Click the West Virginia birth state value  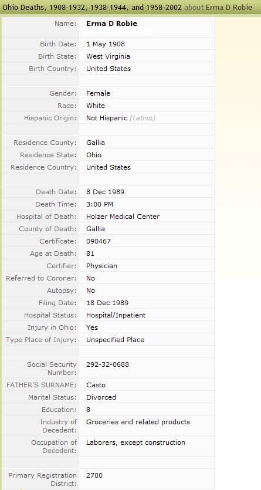click(108, 56)
